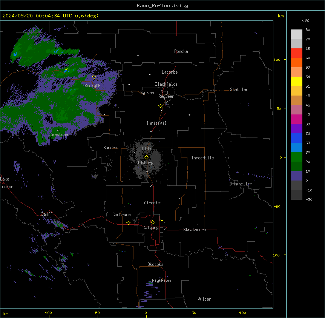Viewport: 325px width, 318px height.
Task: Click the asterisk marker above Limestone
Action: pos(58,131)
